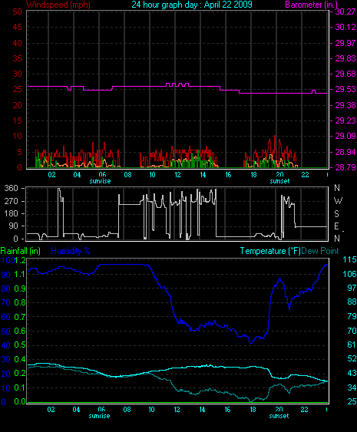Click rainfall scale value 0.7
Image resolution: width=357 pixels, height=432 pixels.
(x=19, y=317)
